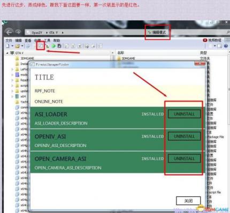Click the new file toolbar icon
Screen dimensions: 230x213
[7, 46]
